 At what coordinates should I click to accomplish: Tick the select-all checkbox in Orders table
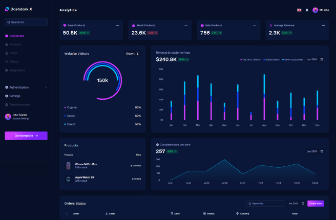tap(67, 213)
